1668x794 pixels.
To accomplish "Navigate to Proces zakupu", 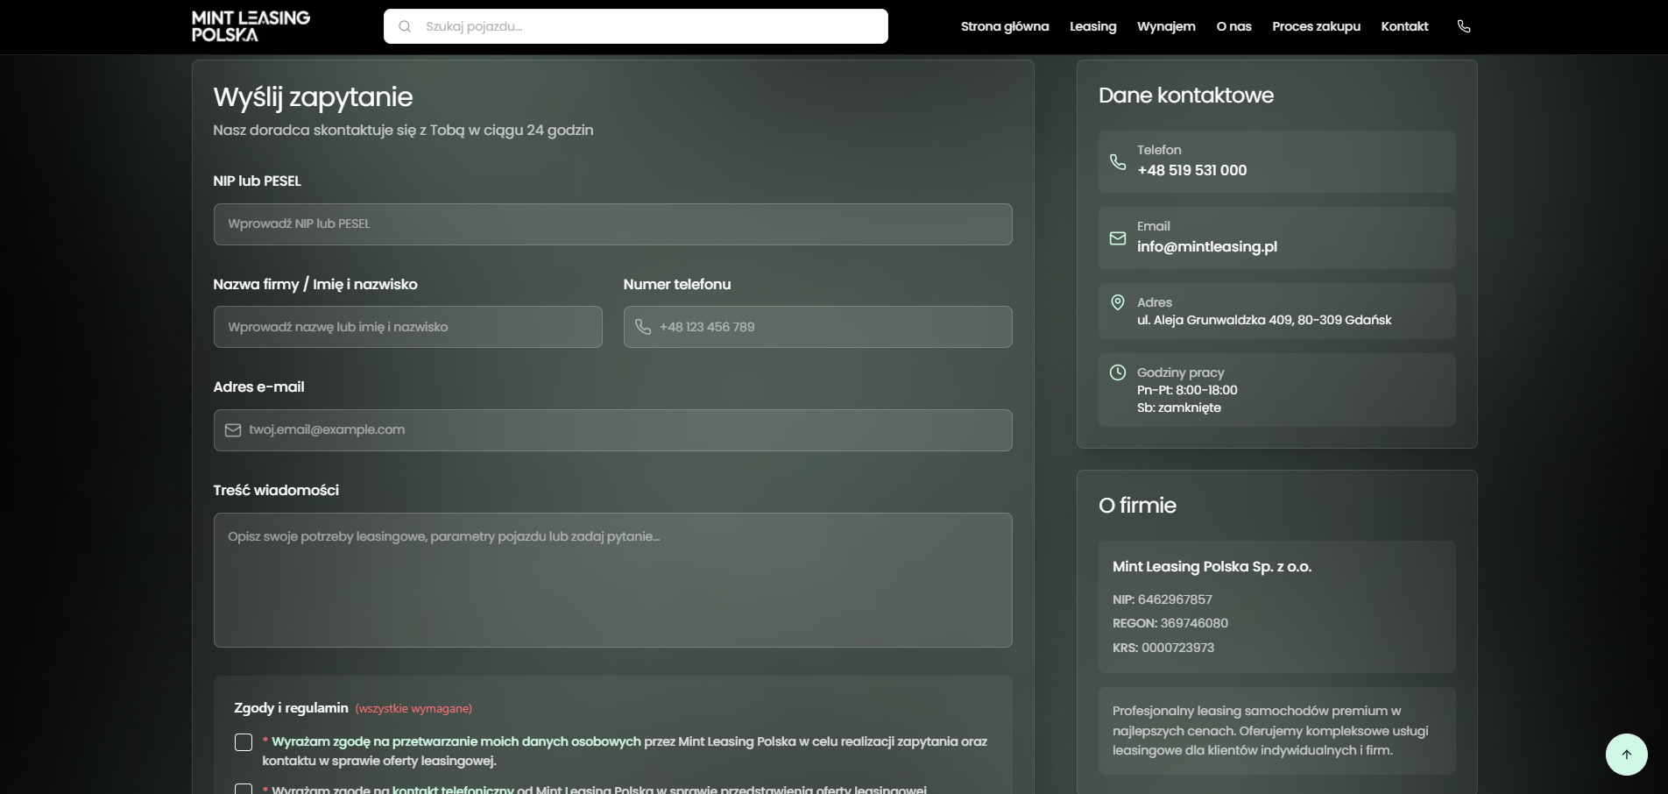I will click(1316, 26).
